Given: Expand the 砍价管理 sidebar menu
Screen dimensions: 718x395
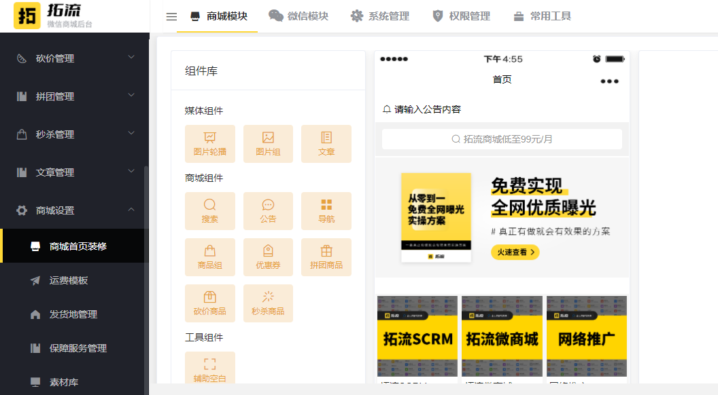Looking at the screenshot, I should point(75,58).
